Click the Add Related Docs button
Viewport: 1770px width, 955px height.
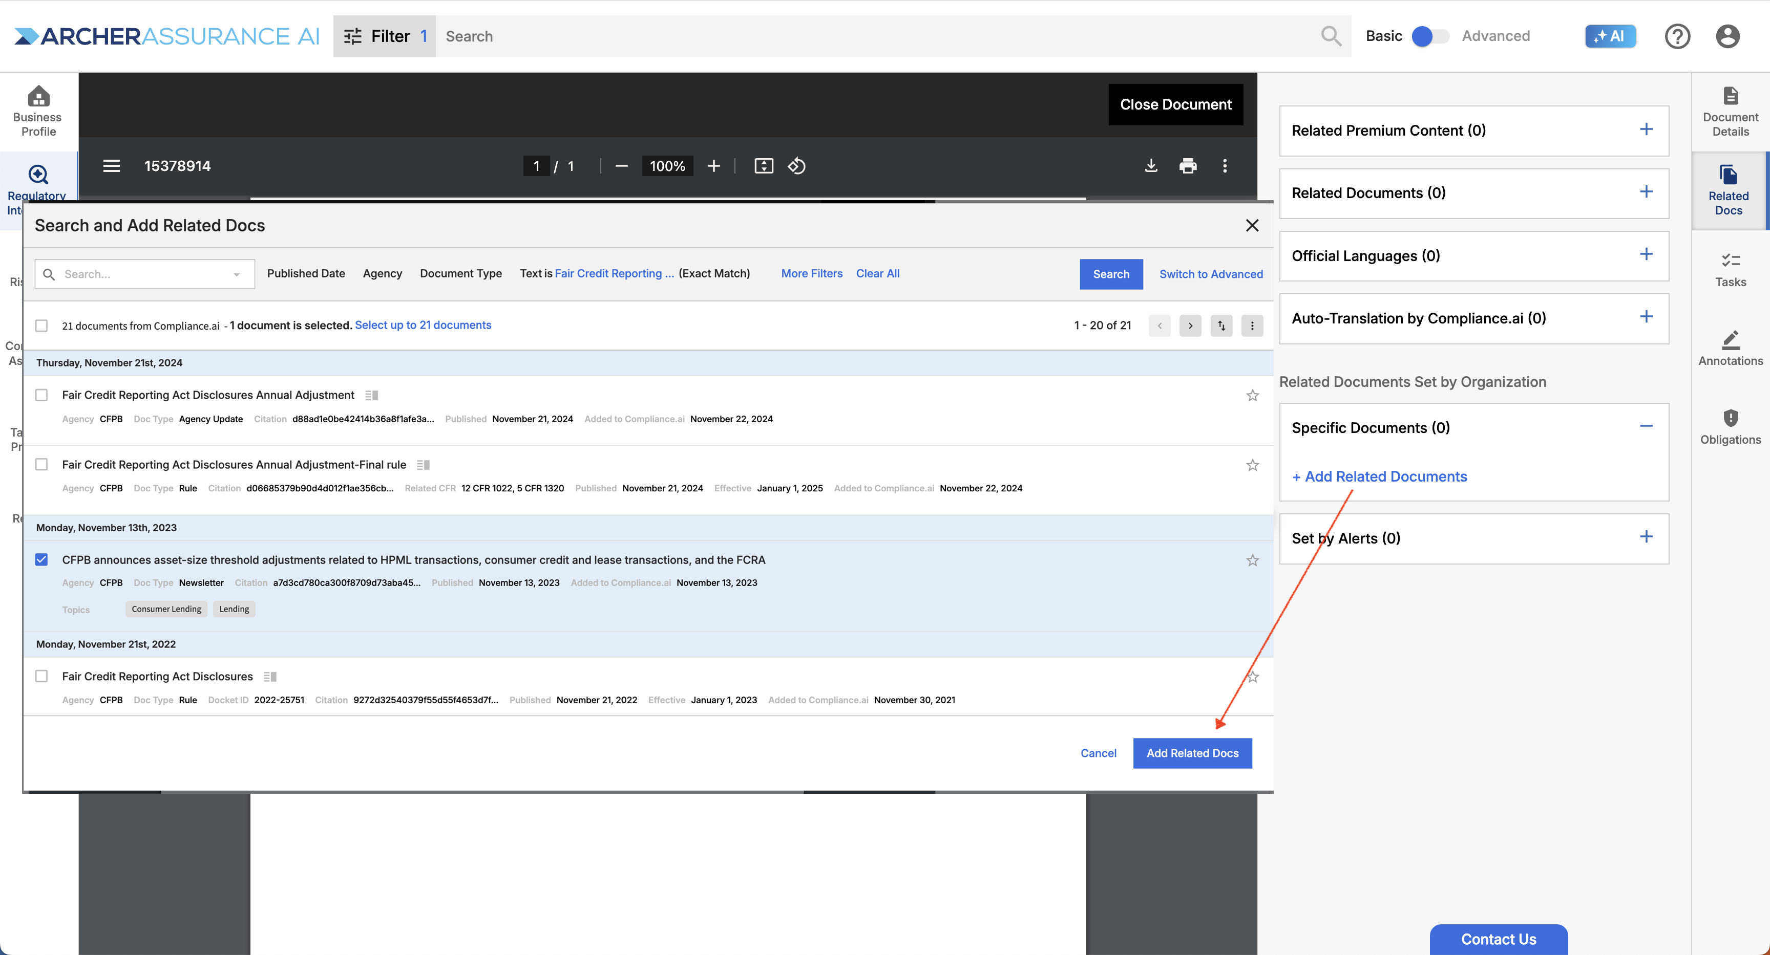(x=1192, y=753)
